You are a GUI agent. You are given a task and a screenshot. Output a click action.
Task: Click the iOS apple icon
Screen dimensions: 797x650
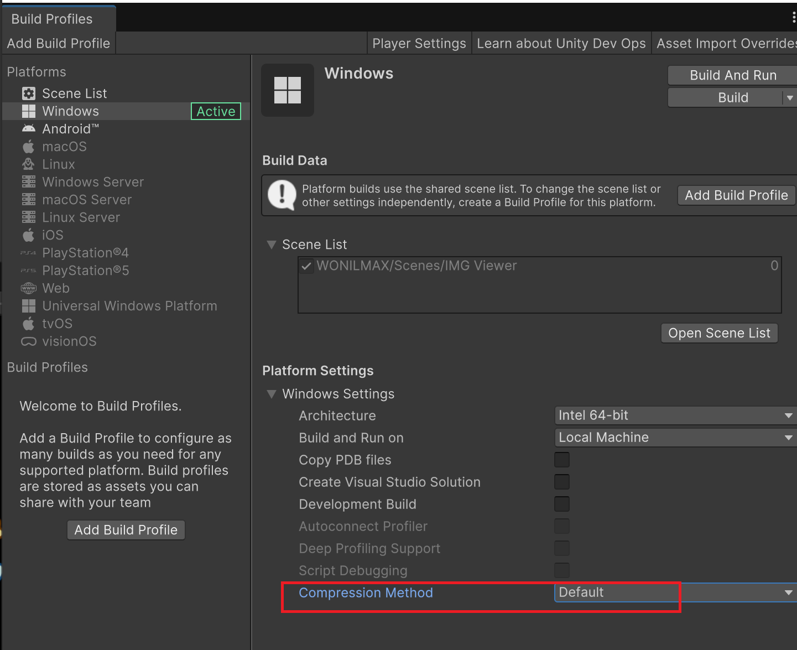(29, 235)
